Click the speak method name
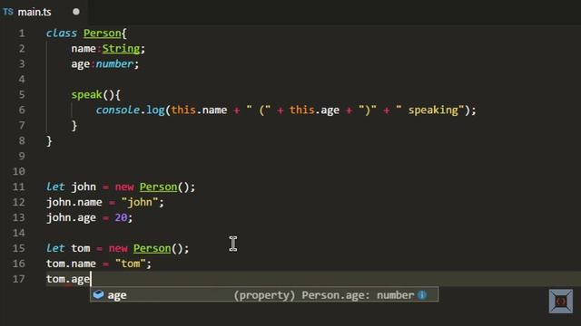This screenshot has width=581, height=326. [x=87, y=95]
